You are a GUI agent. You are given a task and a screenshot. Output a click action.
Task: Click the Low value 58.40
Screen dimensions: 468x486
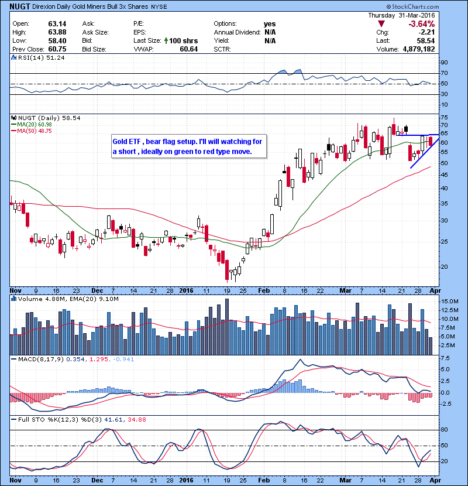(x=57, y=40)
